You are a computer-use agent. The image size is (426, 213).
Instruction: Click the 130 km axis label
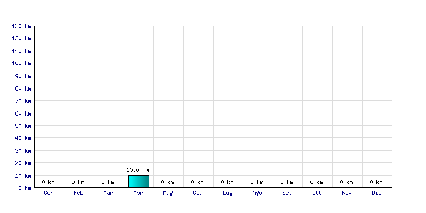pos(21,26)
